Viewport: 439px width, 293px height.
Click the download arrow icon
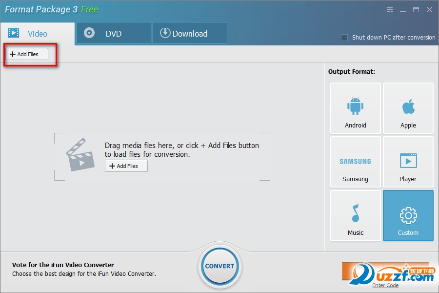(x=165, y=33)
